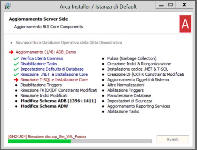Click the red arrow beside Rimozione T-SQL
Screen dimensions: 197x150
point(16,80)
